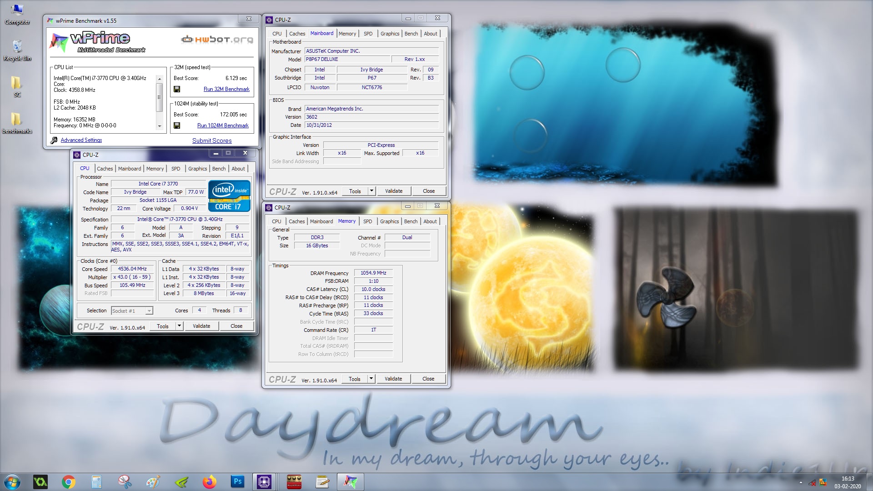Open Photoshop from the taskbar
This screenshot has width=873, height=491.
(x=237, y=482)
